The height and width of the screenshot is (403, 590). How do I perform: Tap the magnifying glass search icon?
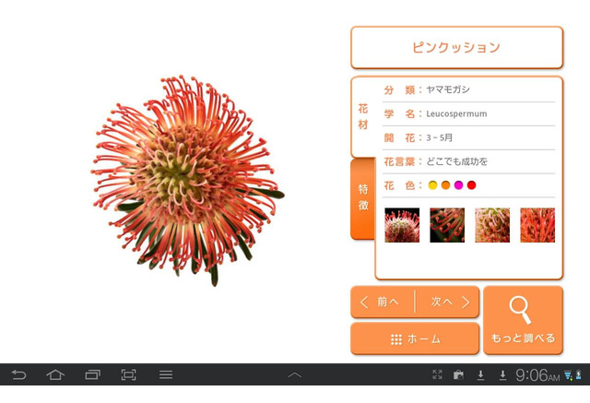click(x=520, y=310)
